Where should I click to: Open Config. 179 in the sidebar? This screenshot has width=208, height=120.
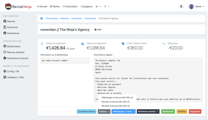pyautogui.click(x=11, y=71)
